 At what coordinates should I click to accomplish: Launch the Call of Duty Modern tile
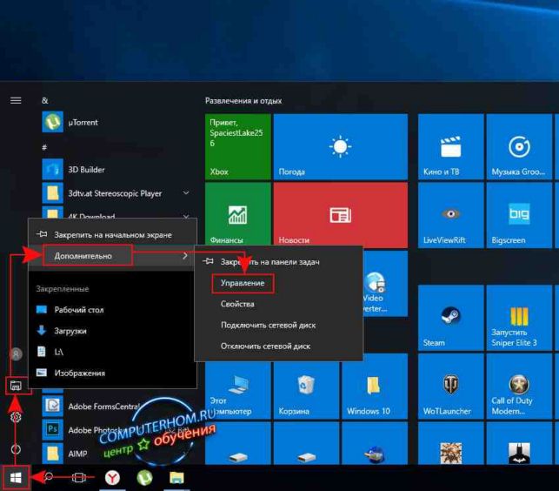pos(519,386)
